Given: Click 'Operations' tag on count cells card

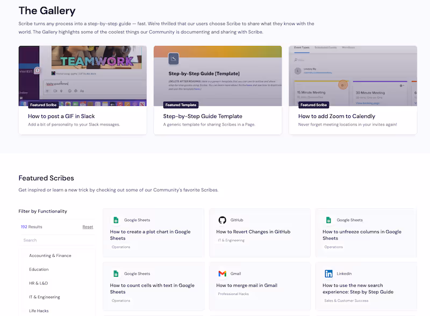Looking at the screenshot, I should pyautogui.click(x=121, y=300).
